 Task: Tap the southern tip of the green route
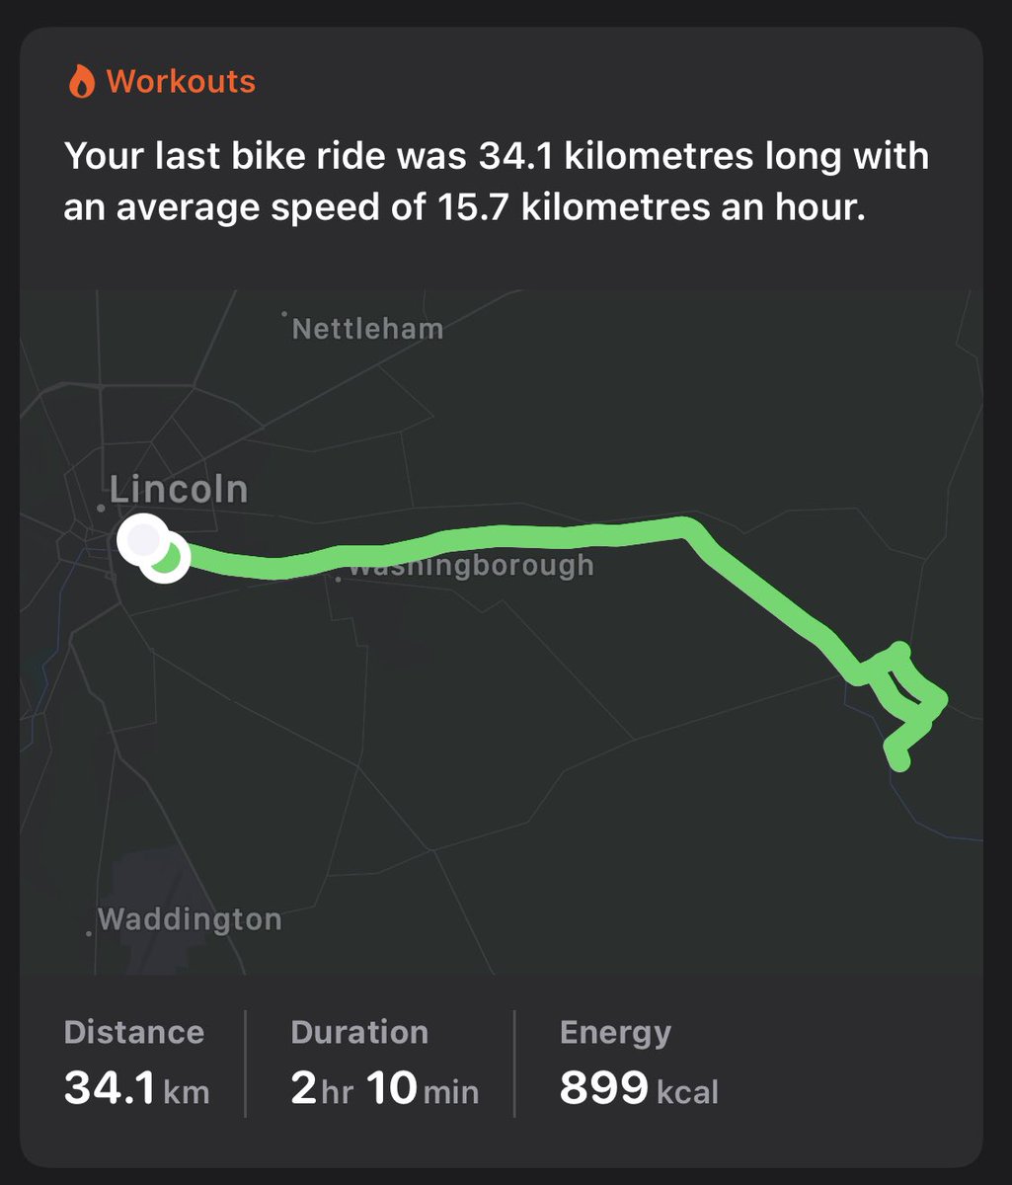[899, 761]
